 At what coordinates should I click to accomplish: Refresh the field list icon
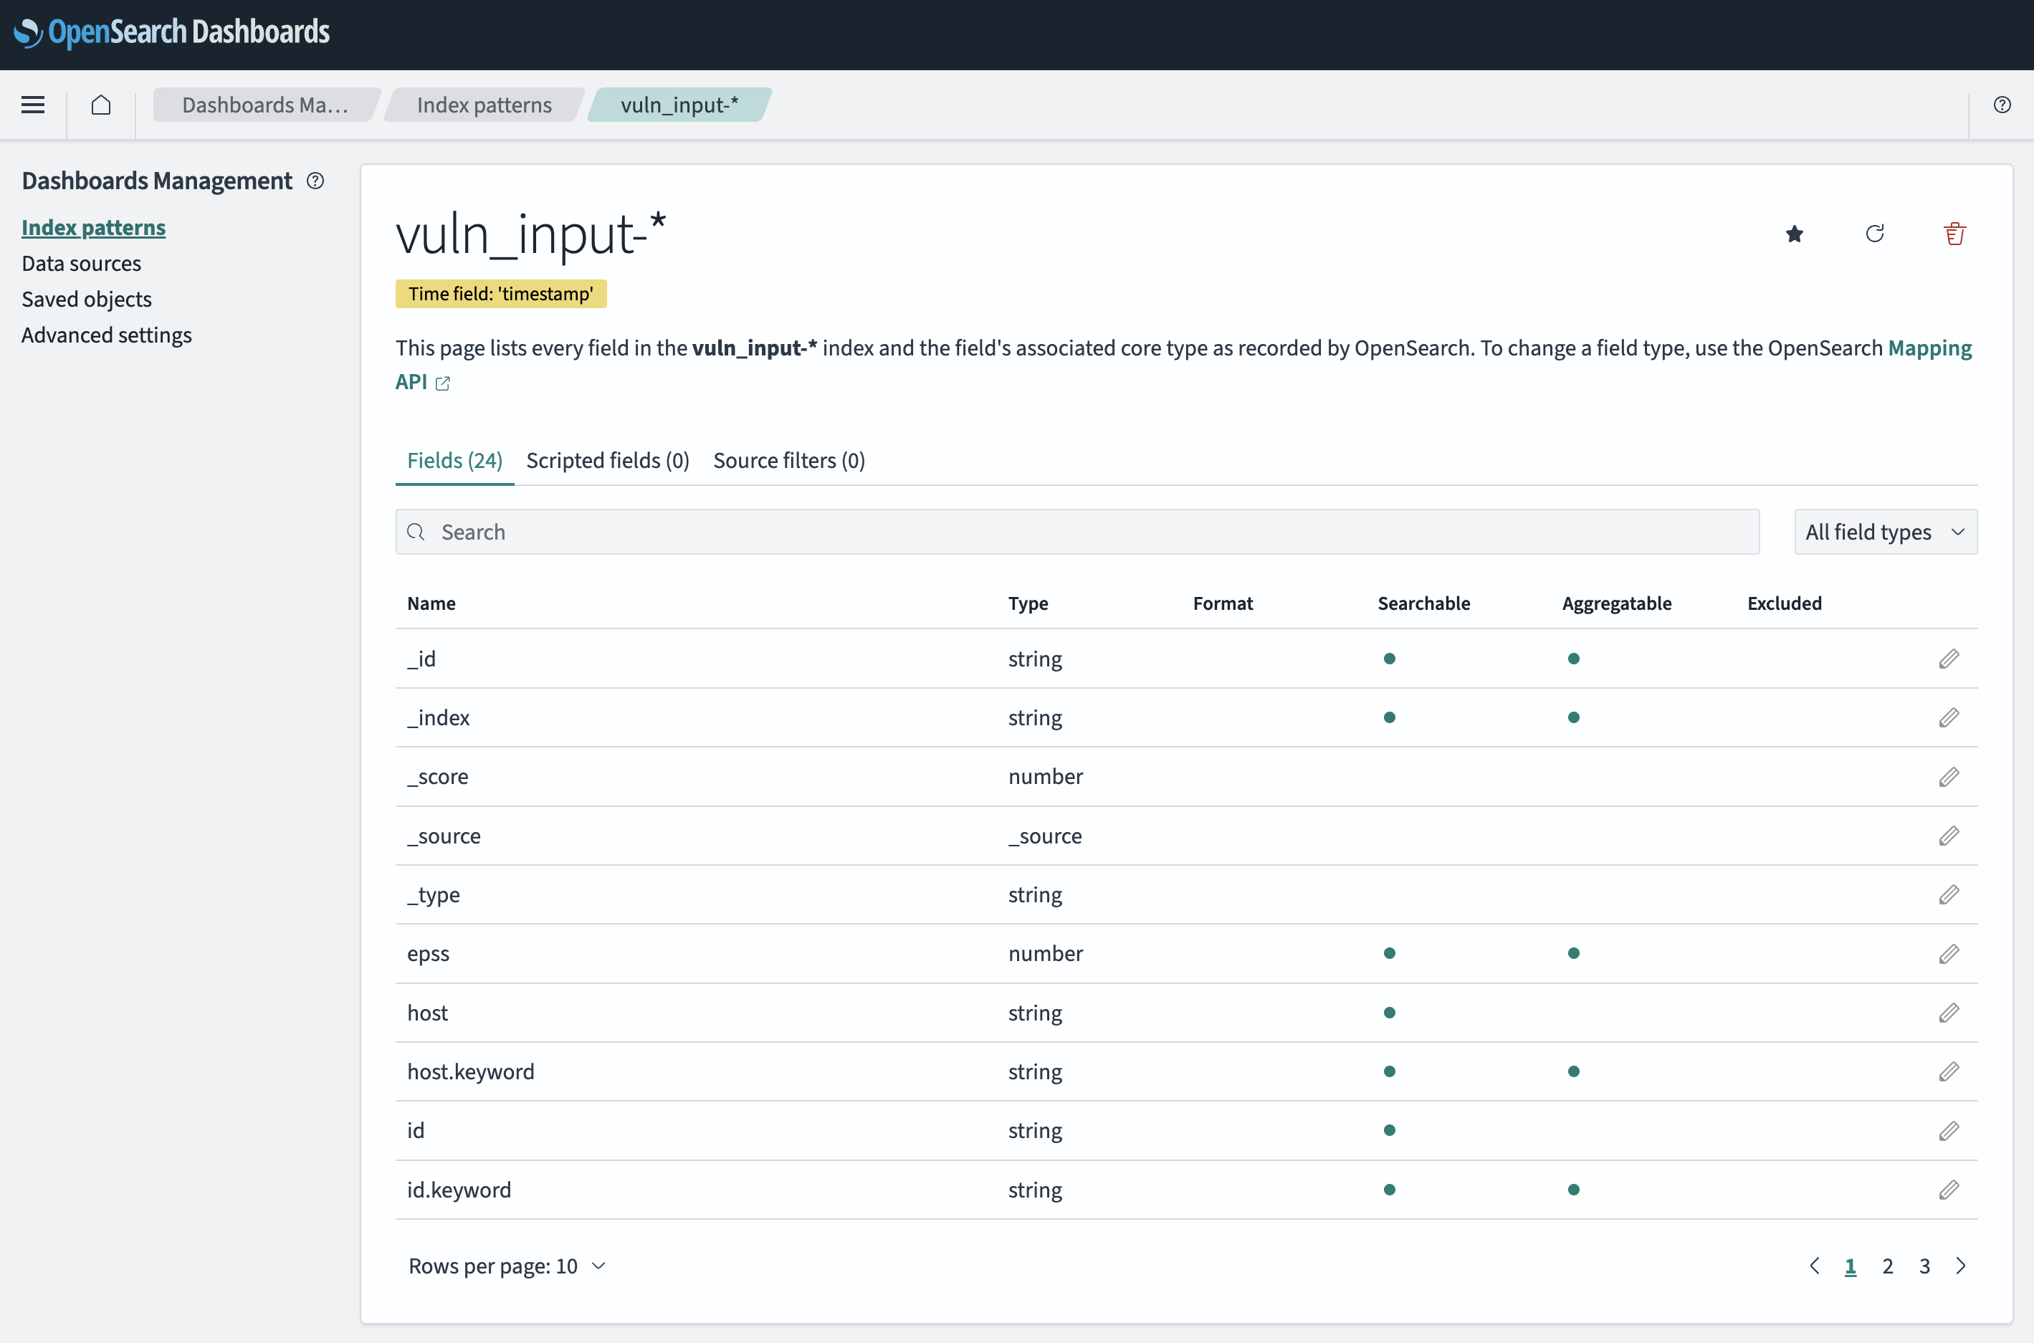coord(1875,234)
